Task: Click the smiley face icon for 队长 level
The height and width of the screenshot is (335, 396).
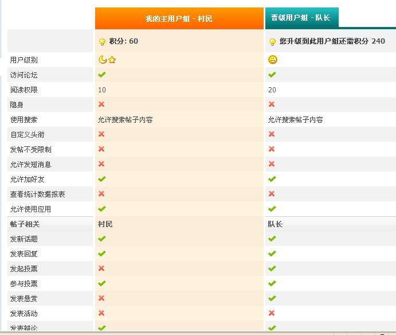Action: (272, 60)
